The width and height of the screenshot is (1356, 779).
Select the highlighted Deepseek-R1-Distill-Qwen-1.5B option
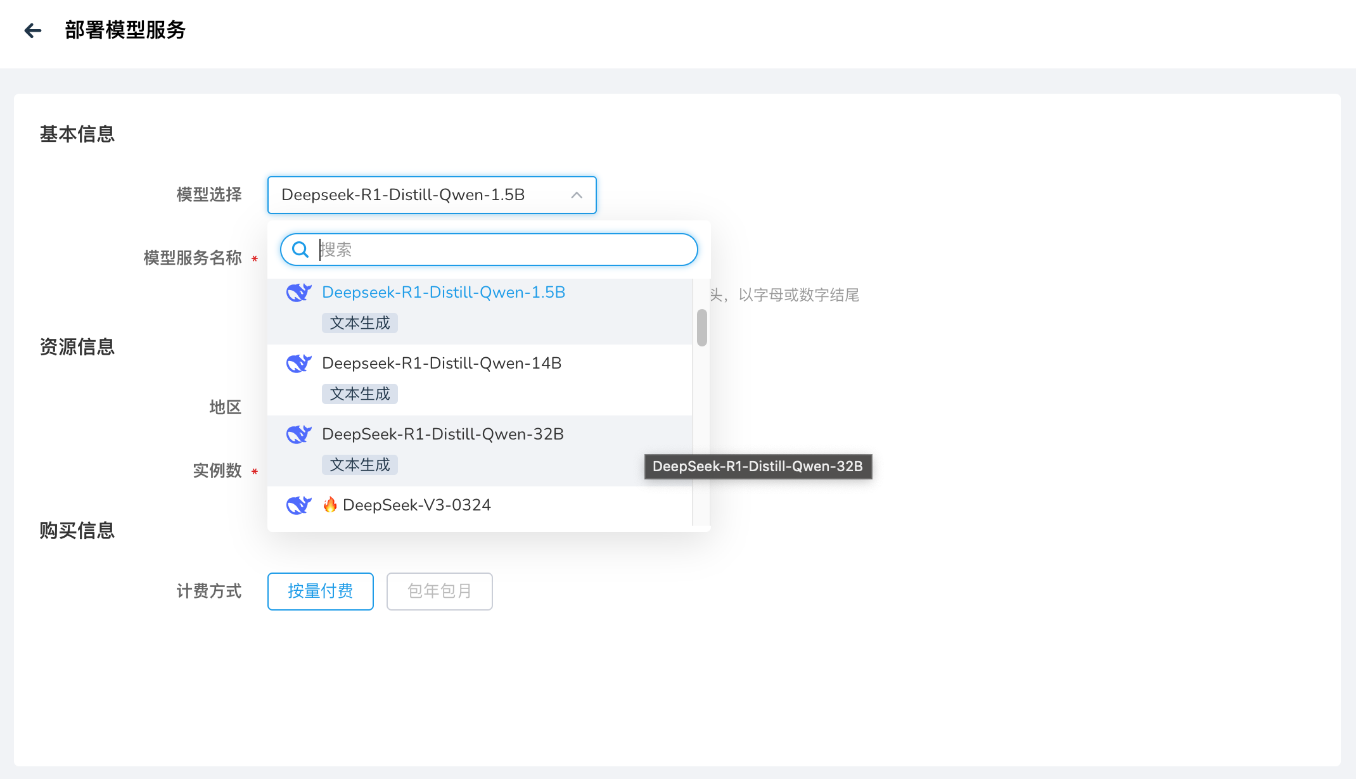pyautogui.click(x=444, y=293)
